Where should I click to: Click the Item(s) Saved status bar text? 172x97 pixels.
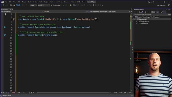click(7, 96)
